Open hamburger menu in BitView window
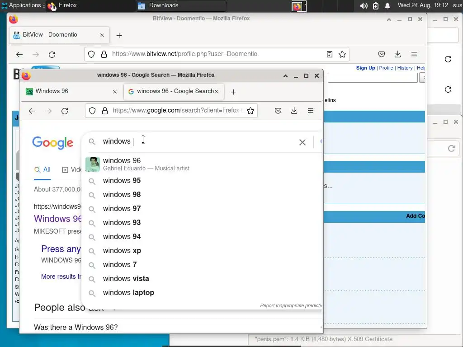The image size is (463, 347). 414,54
